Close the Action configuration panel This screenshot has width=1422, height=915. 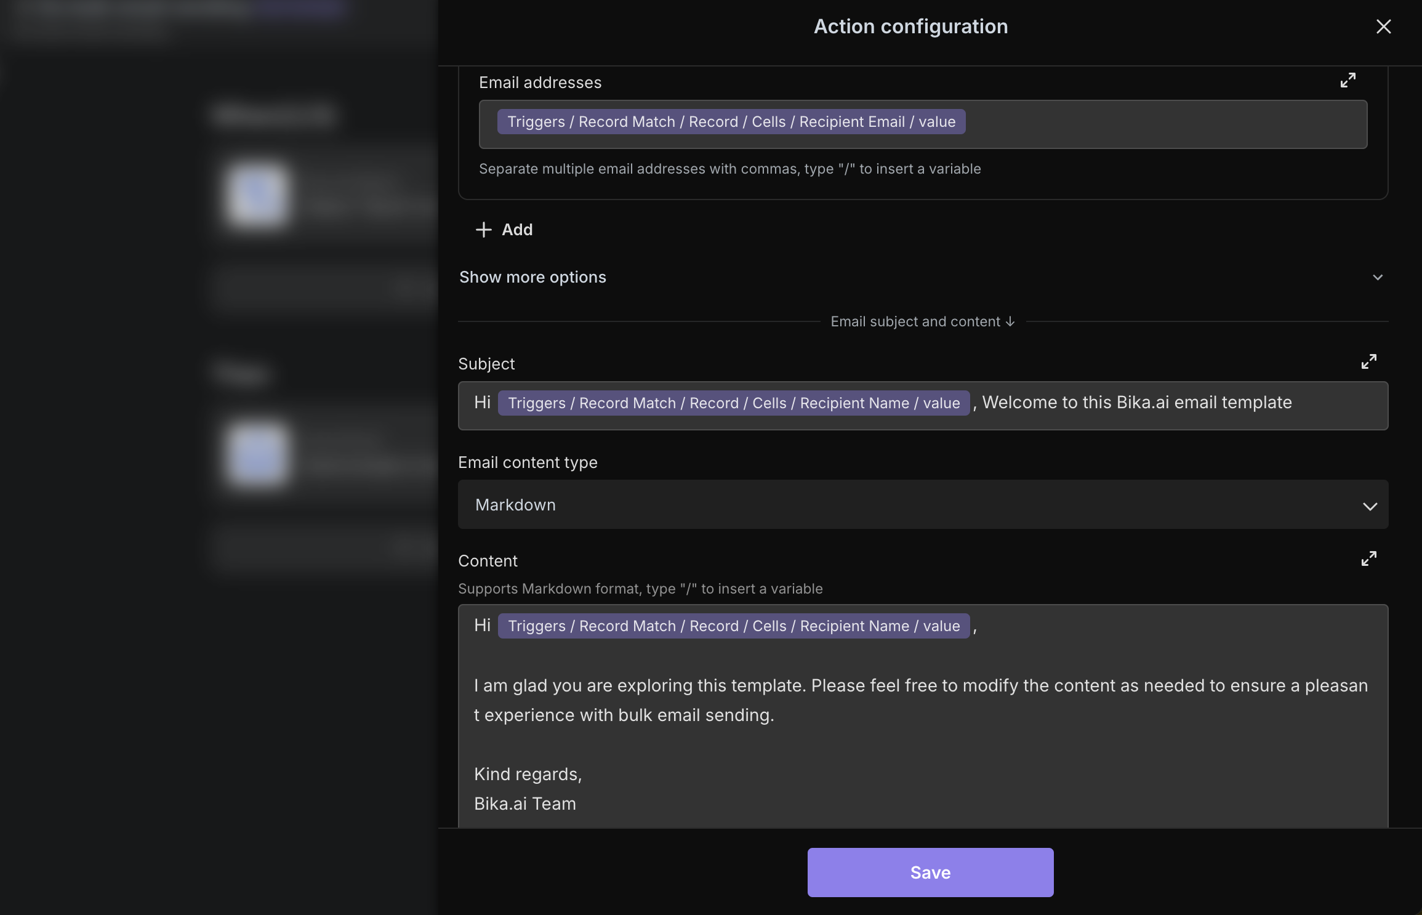point(1383,26)
